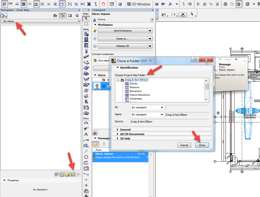Collapse the Craig & Noni Ellison tree node
This screenshot has width=260, height=197.
pos(118,80)
